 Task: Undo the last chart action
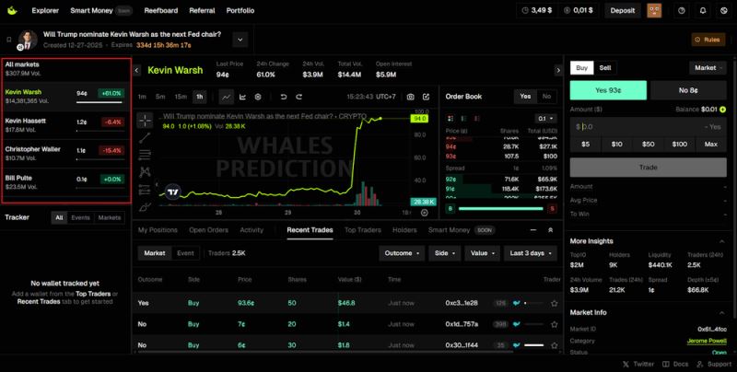click(x=284, y=97)
